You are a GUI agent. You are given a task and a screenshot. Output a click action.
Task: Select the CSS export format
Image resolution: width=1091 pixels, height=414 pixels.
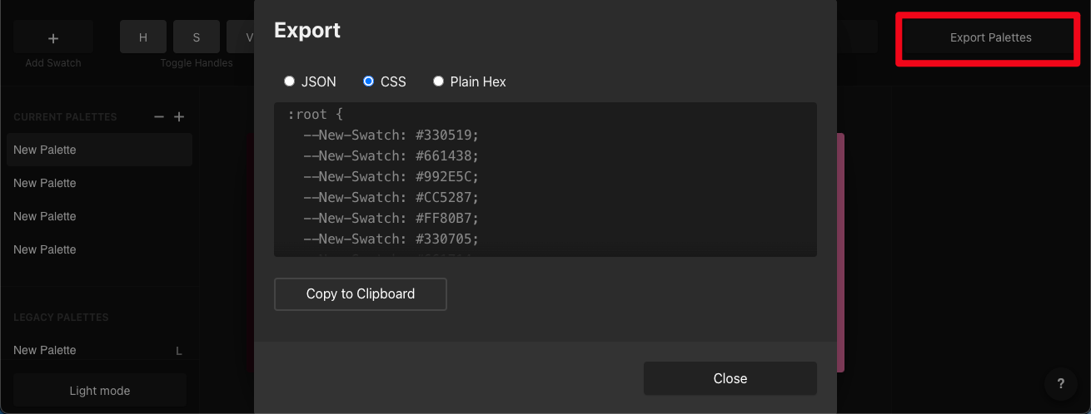(369, 81)
